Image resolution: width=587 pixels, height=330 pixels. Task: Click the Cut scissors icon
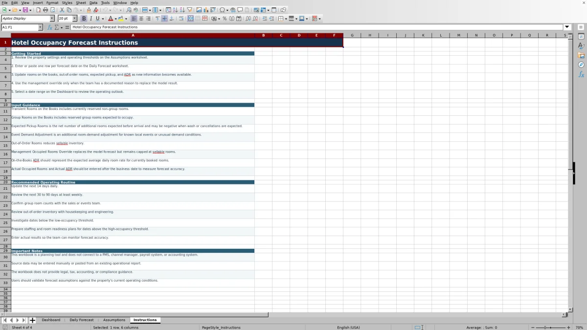point(62,10)
